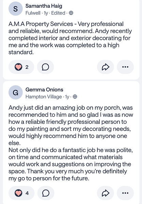Open Samantha Haig's avatar with letter S
The height and width of the screenshot is (204, 142).
(16, 8)
